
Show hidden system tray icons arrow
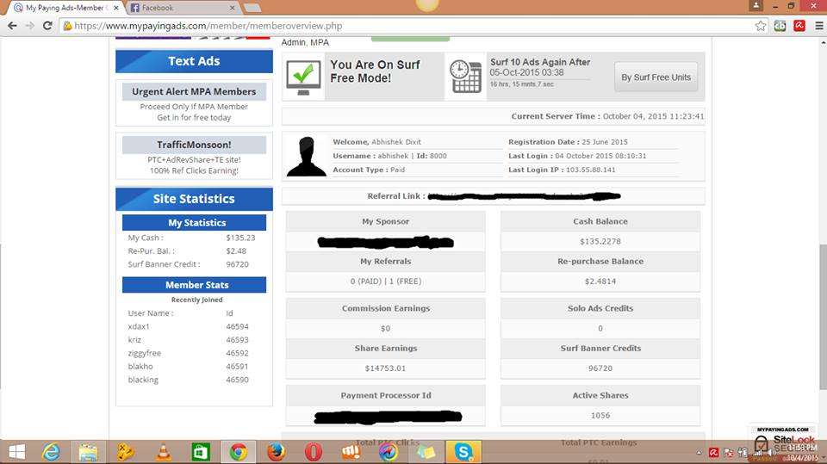[699, 453]
